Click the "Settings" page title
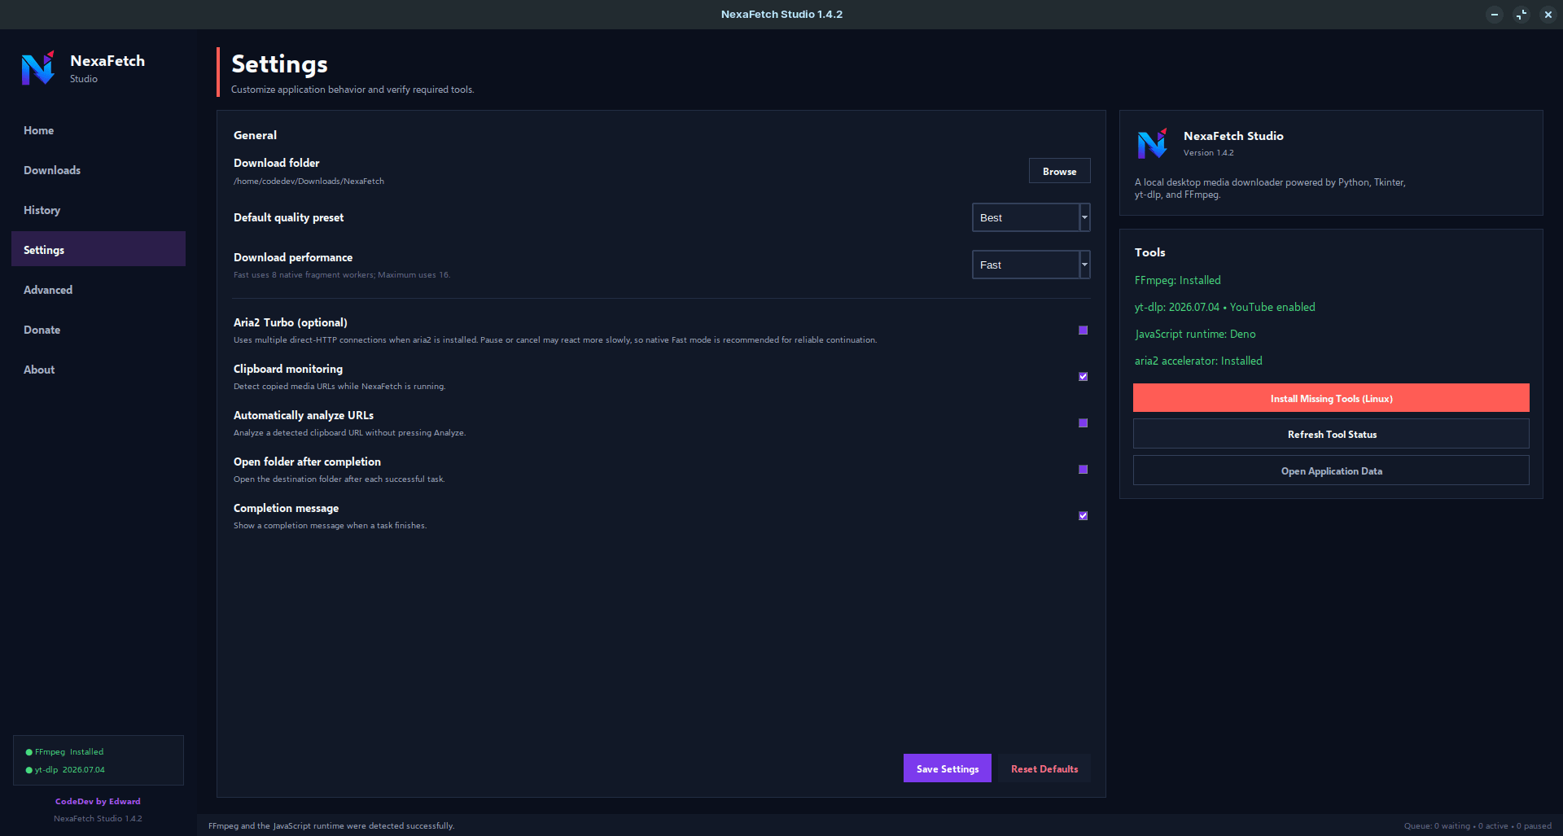1563x836 pixels. click(279, 64)
